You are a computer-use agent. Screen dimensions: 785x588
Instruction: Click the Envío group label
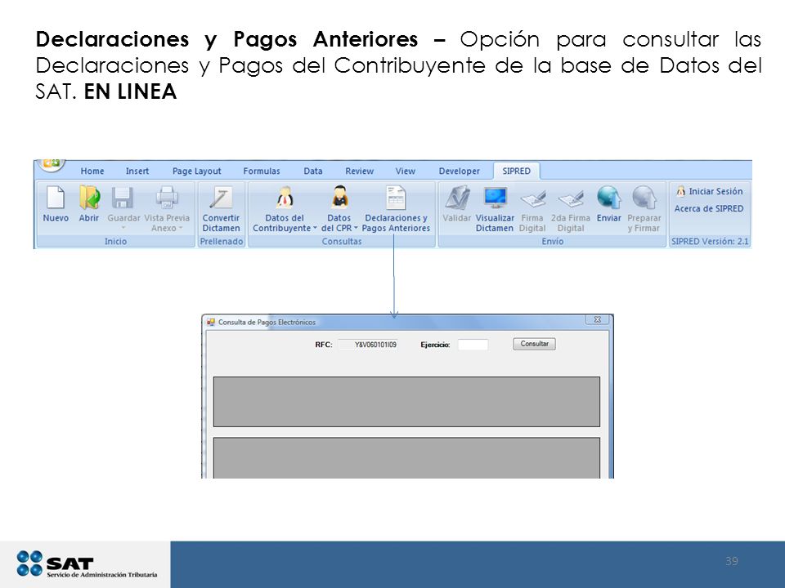(x=552, y=242)
